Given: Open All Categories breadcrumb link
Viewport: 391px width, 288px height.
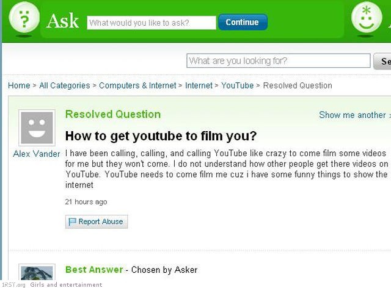Looking at the screenshot, I should click(65, 85).
